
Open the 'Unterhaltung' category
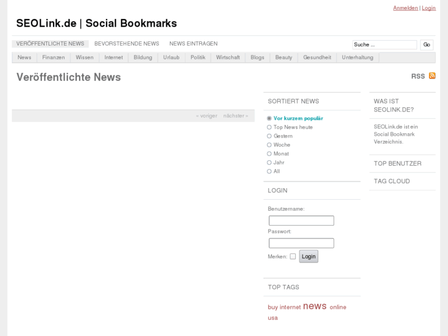pos(357,57)
